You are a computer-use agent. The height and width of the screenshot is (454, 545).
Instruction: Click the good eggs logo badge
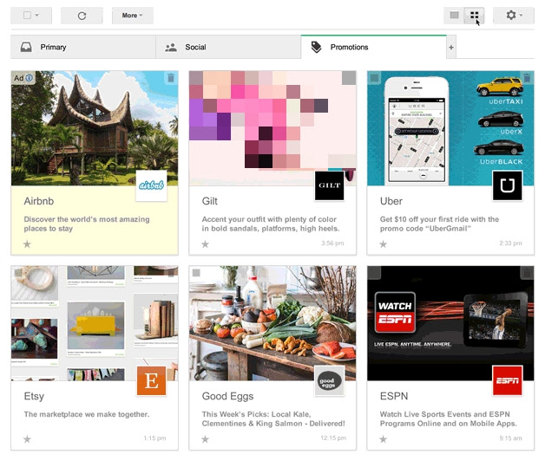(x=330, y=380)
